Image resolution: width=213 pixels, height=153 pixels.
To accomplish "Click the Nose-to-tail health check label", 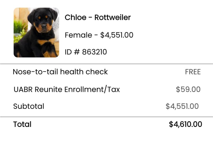I will click(x=60, y=72).
